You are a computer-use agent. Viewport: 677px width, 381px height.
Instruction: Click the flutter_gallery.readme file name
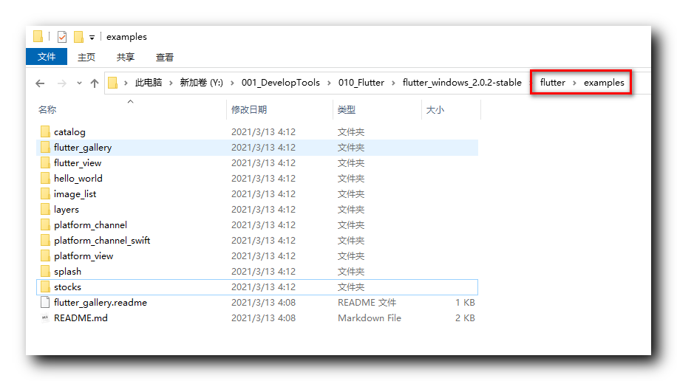tap(101, 303)
